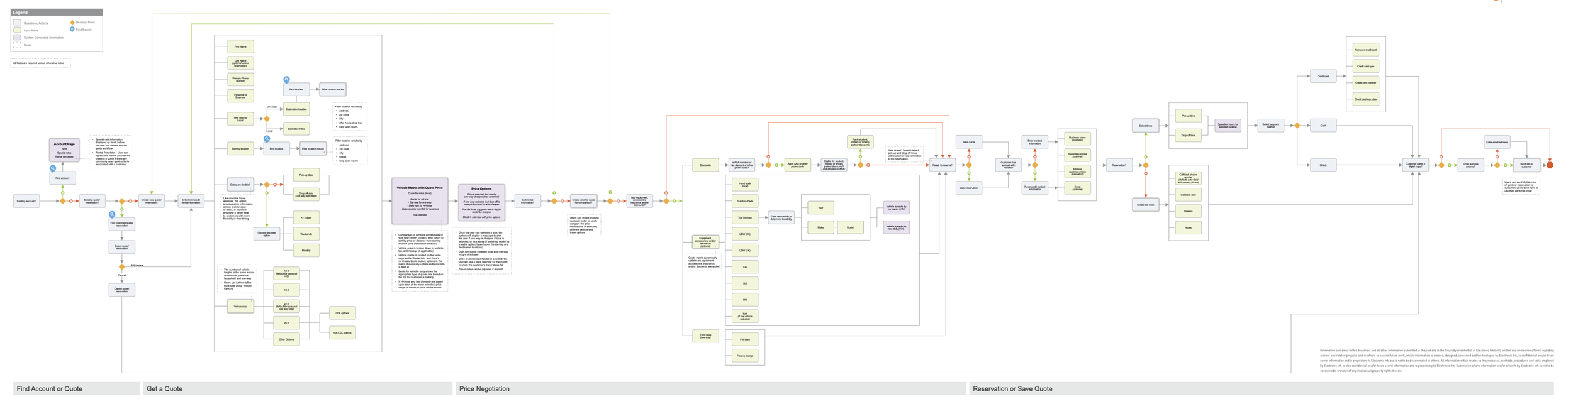Viewport: 1573px width, 404px height.
Task: Click the Decision Point diamond in the Legend
Action: [x=72, y=22]
